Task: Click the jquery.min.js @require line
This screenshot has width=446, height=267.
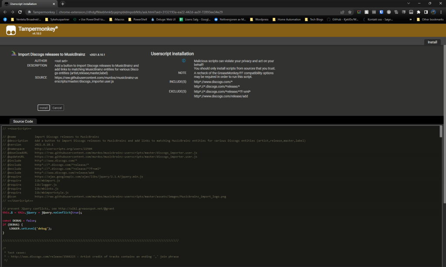Action: coord(73,177)
